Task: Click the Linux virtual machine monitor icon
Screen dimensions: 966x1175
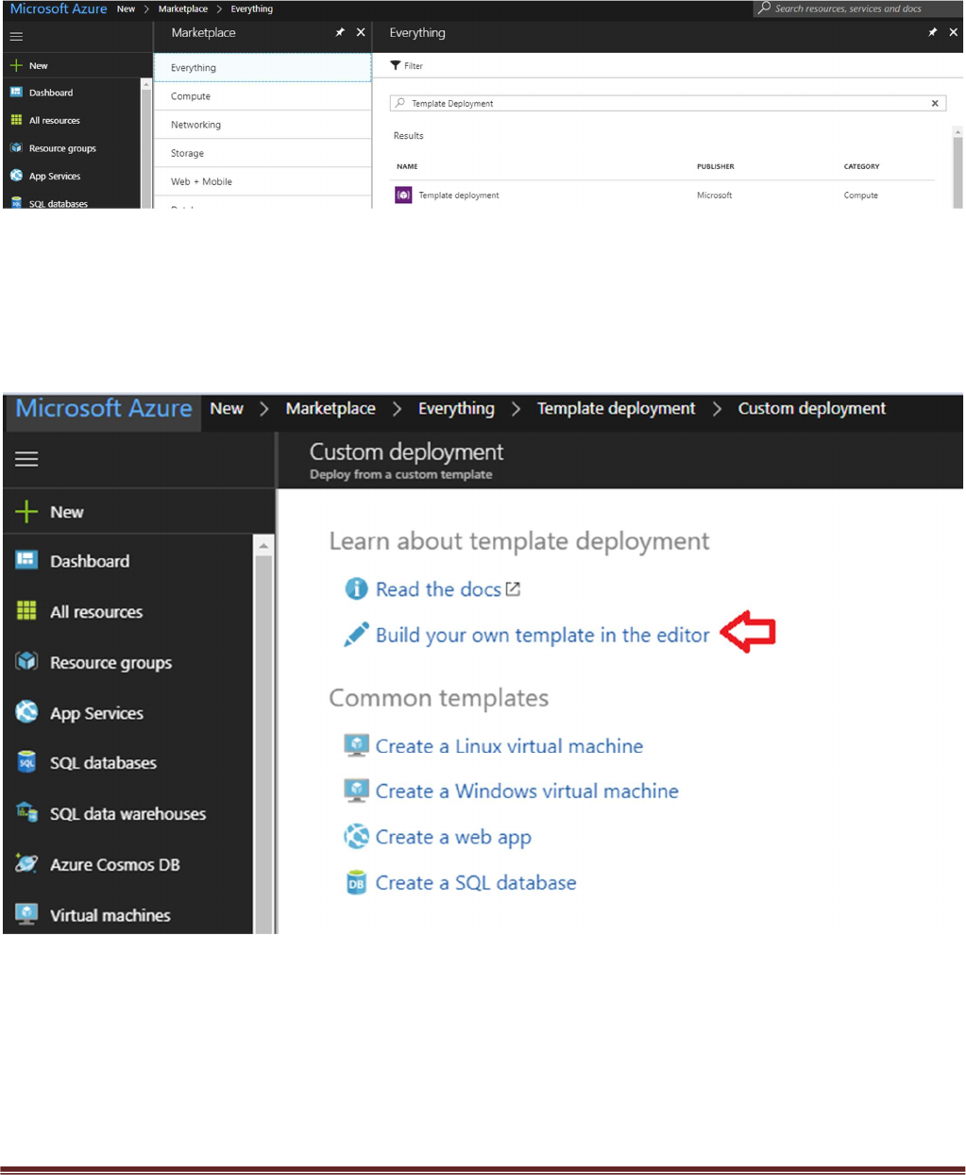Action: [356, 746]
